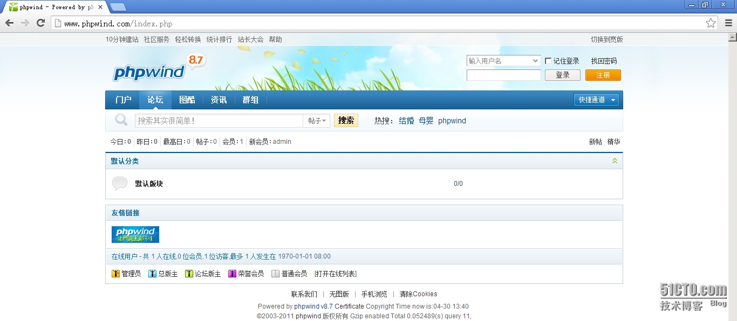The height and width of the screenshot is (321, 737).
Task: Open the 群组 navigation tab
Action: click(x=250, y=100)
